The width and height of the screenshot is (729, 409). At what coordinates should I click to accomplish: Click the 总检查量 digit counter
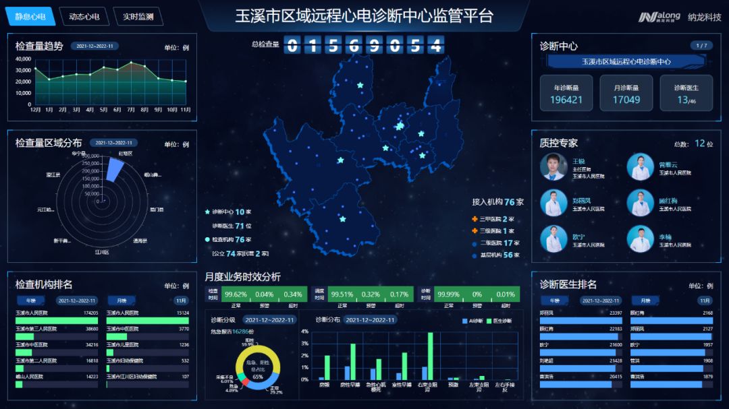pyautogui.click(x=364, y=45)
